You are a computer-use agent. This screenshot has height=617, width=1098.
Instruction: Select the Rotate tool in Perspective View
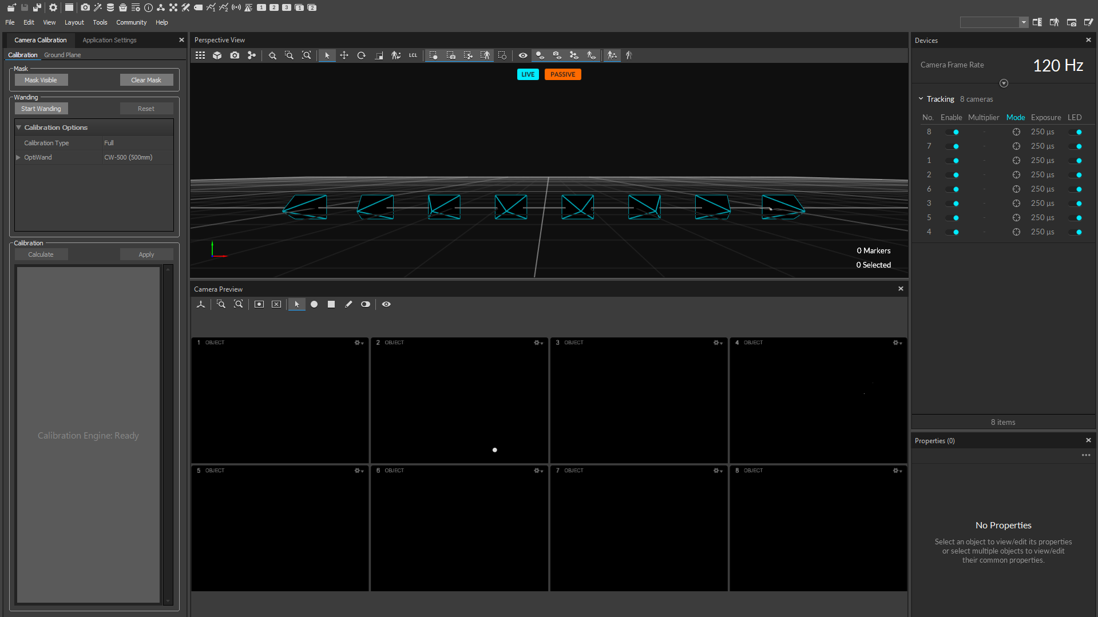coord(361,55)
